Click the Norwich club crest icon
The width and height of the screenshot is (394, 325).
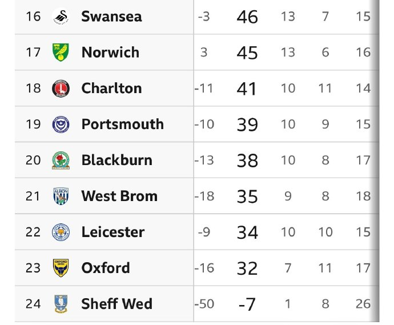(60, 52)
